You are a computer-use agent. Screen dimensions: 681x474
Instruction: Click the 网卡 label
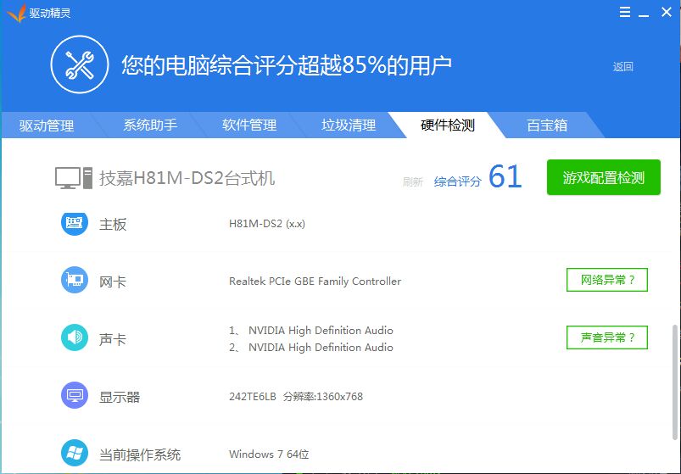113,282
